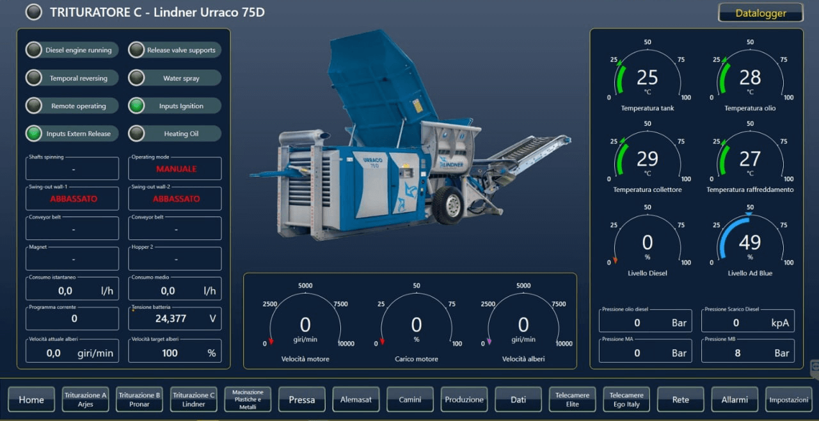
Task: Click the Pressione MA field
Action: click(645, 351)
